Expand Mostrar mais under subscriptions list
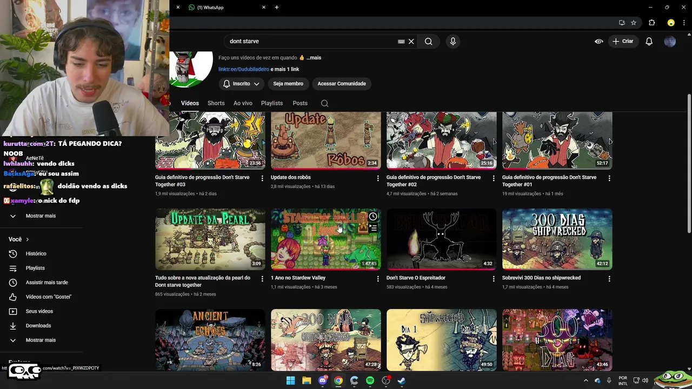Screen dimensions: 692x389 [x=41, y=216]
